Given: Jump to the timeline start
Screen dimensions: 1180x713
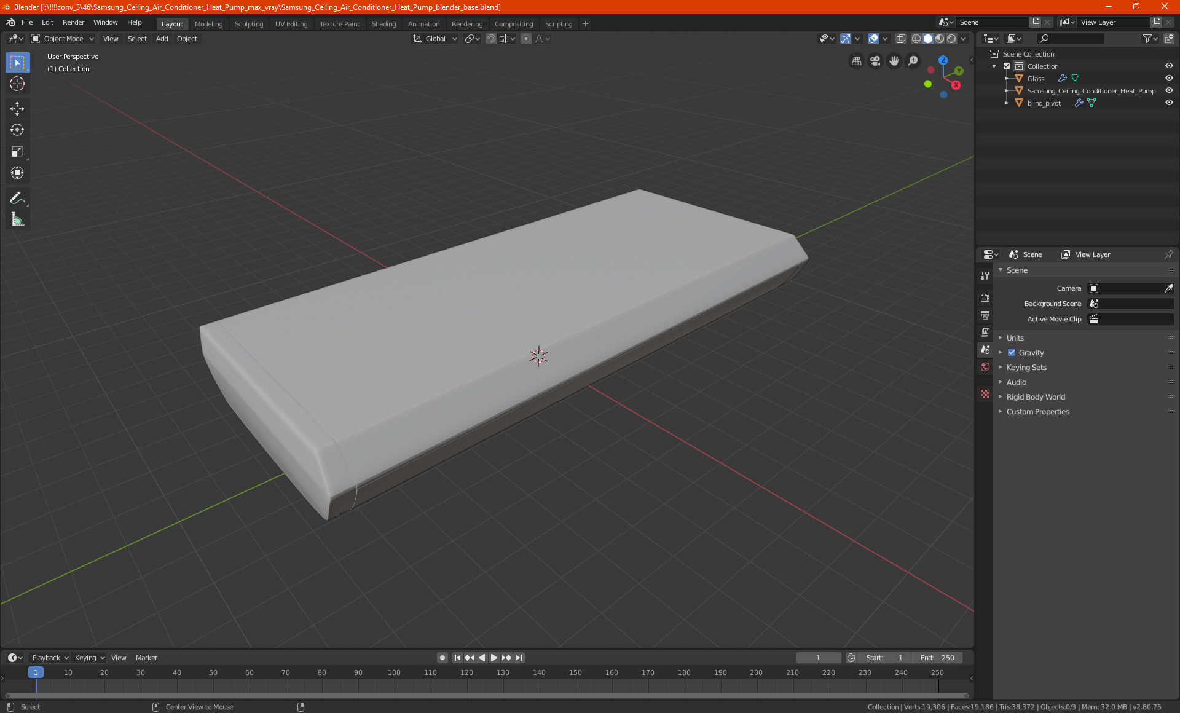Looking at the screenshot, I should pyautogui.click(x=457, y=658).
